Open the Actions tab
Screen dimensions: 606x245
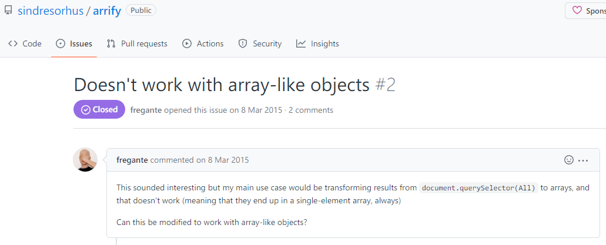203,43
